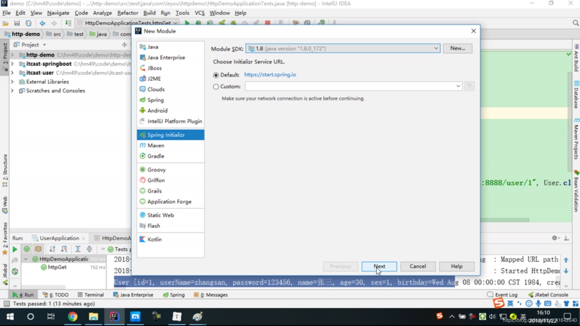
Task: Expand the itcast-springboot project tree item
Action: pos(12,64)
